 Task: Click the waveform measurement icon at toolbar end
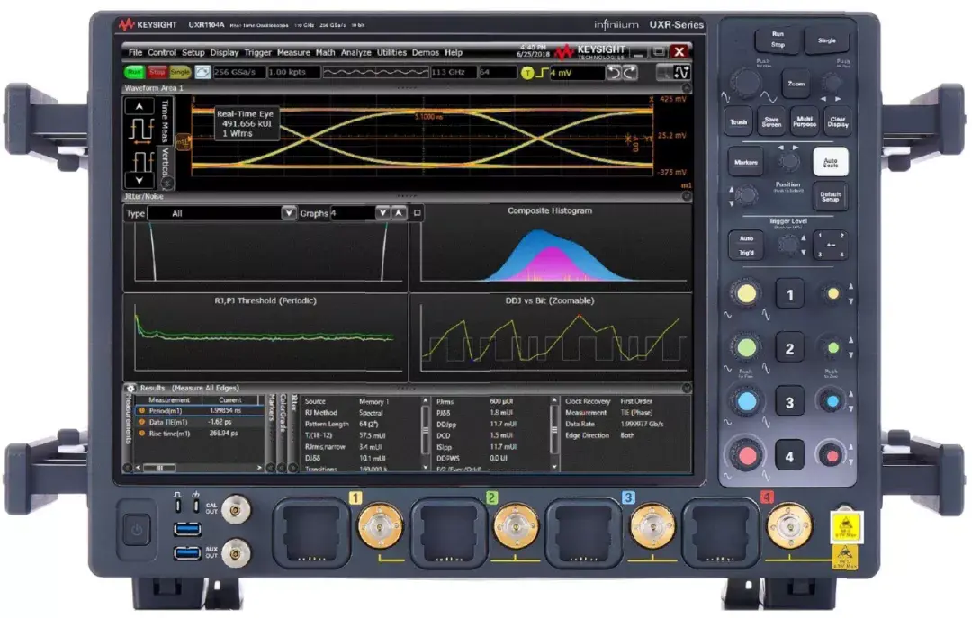(681, 73)
